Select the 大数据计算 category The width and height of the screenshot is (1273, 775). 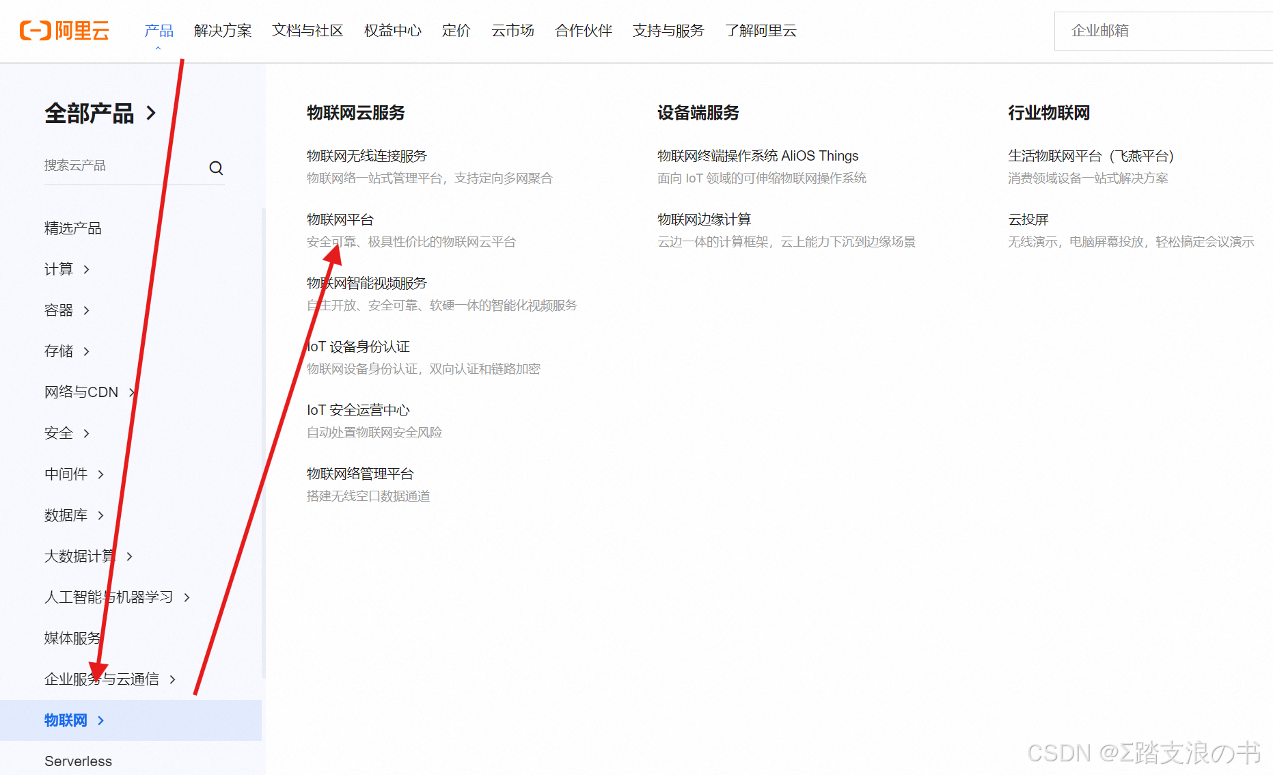point(80,556)
